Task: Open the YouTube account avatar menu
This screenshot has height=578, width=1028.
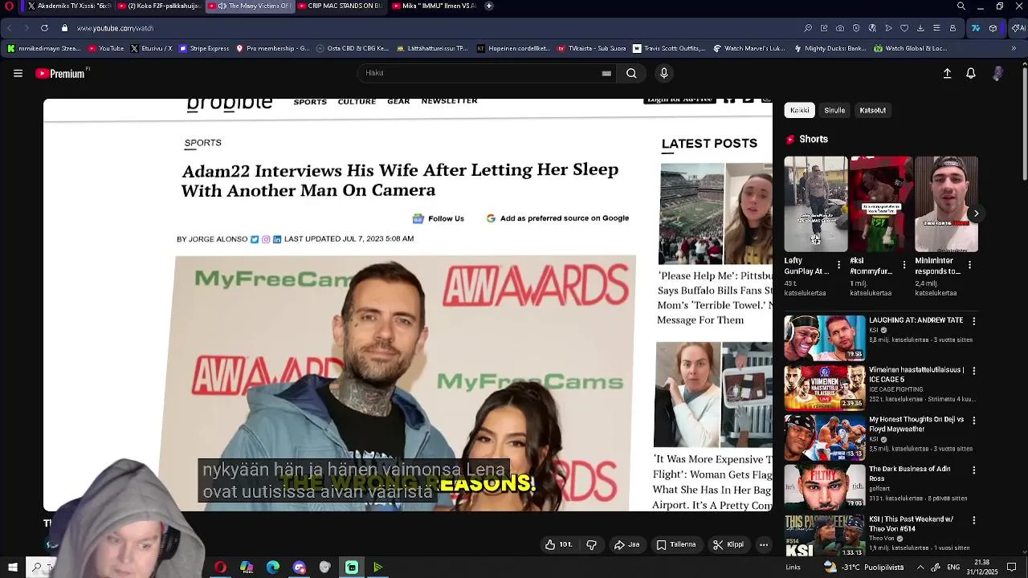Action: [997, 73]
